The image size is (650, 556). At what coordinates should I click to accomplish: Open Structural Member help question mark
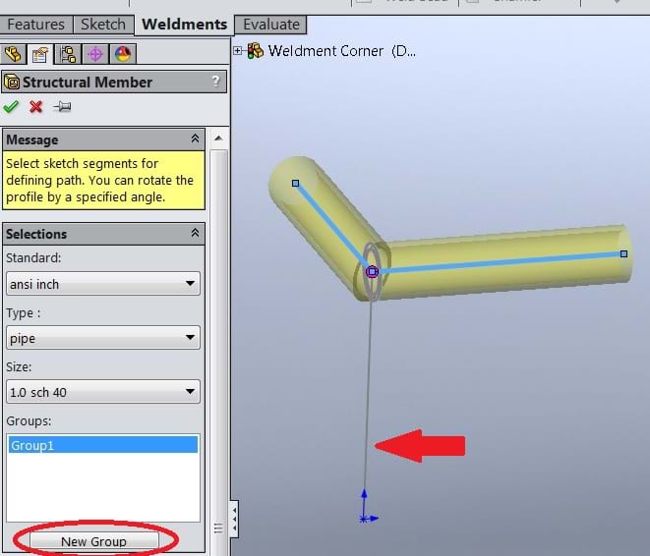pyautogui.click(x=215, y=83)
